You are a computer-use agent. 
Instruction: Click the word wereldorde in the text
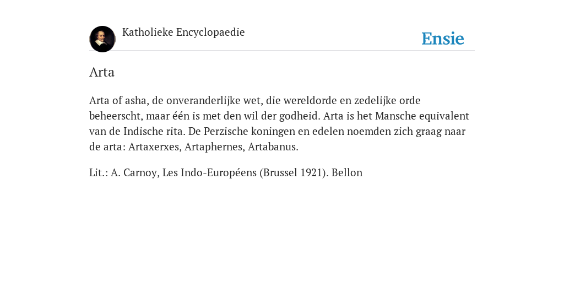[x=310, y=100]
